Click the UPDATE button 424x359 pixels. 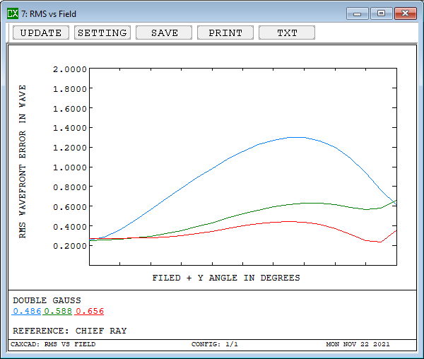coord(41,33)
